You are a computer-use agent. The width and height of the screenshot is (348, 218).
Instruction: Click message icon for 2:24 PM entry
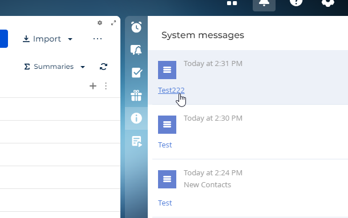pyautogui.click(x=167, y=179)
